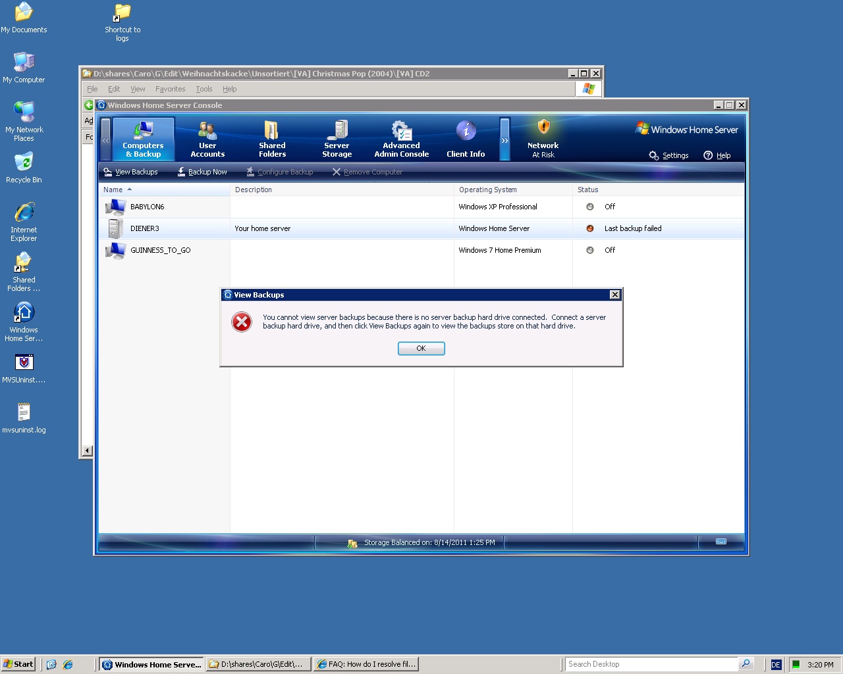Click the Search Desktop input field
The image size is (843, 674).
[x=651, y=664]
